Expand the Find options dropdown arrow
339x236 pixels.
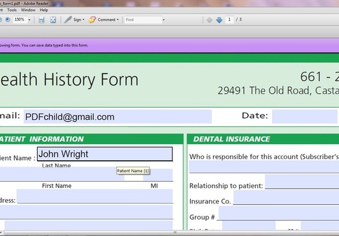[x=163, y=20]
